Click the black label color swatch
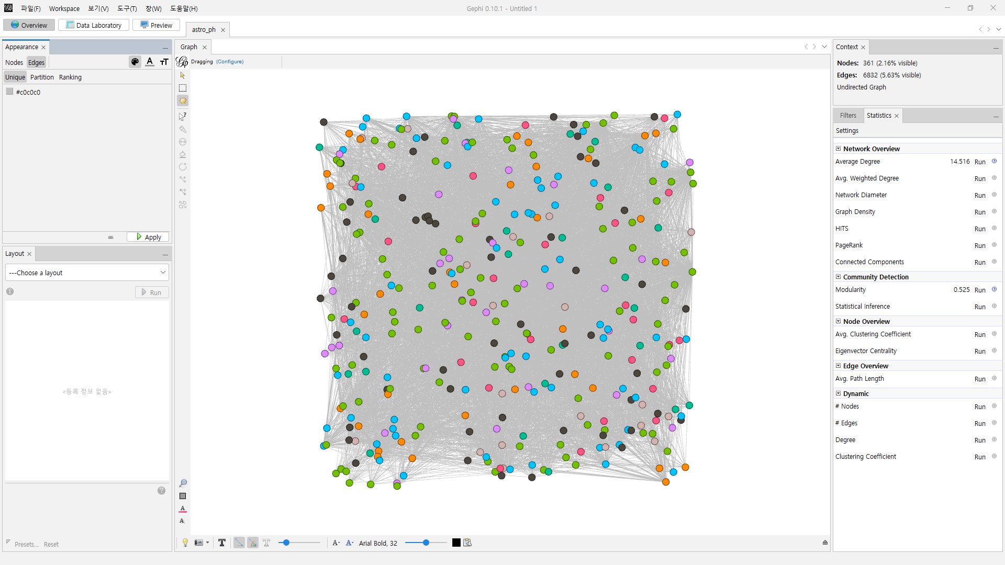Screen dimensions: 1005x565 click(456, 543)
